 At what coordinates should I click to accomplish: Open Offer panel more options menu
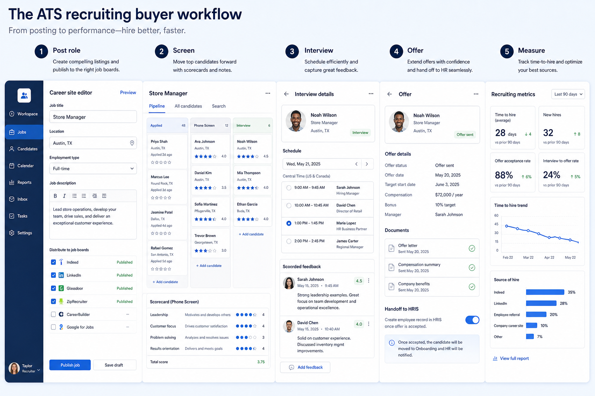click(x=476, y=94)
